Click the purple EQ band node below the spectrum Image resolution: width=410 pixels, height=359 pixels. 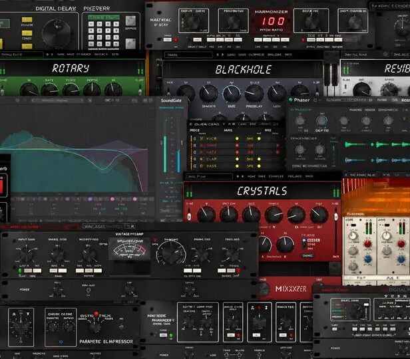point(90,199)
